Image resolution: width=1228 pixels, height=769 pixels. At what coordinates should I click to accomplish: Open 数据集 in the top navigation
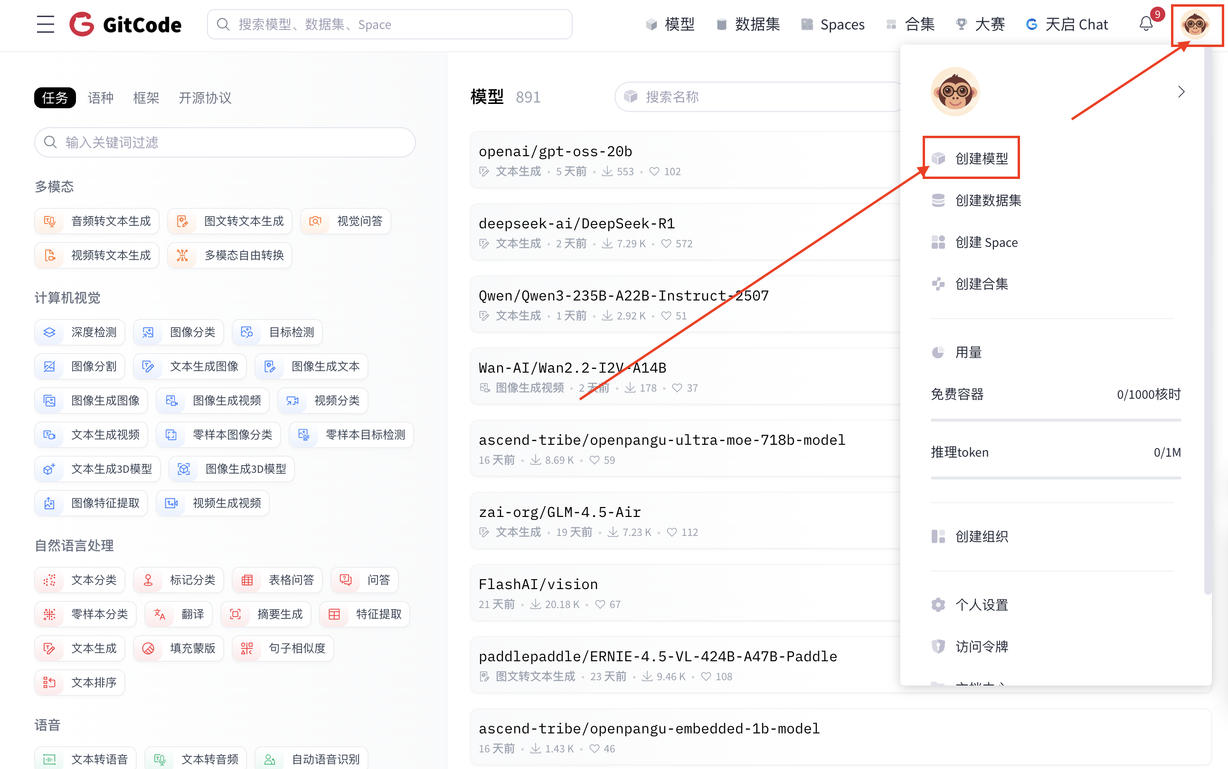[x=748, y=24]
